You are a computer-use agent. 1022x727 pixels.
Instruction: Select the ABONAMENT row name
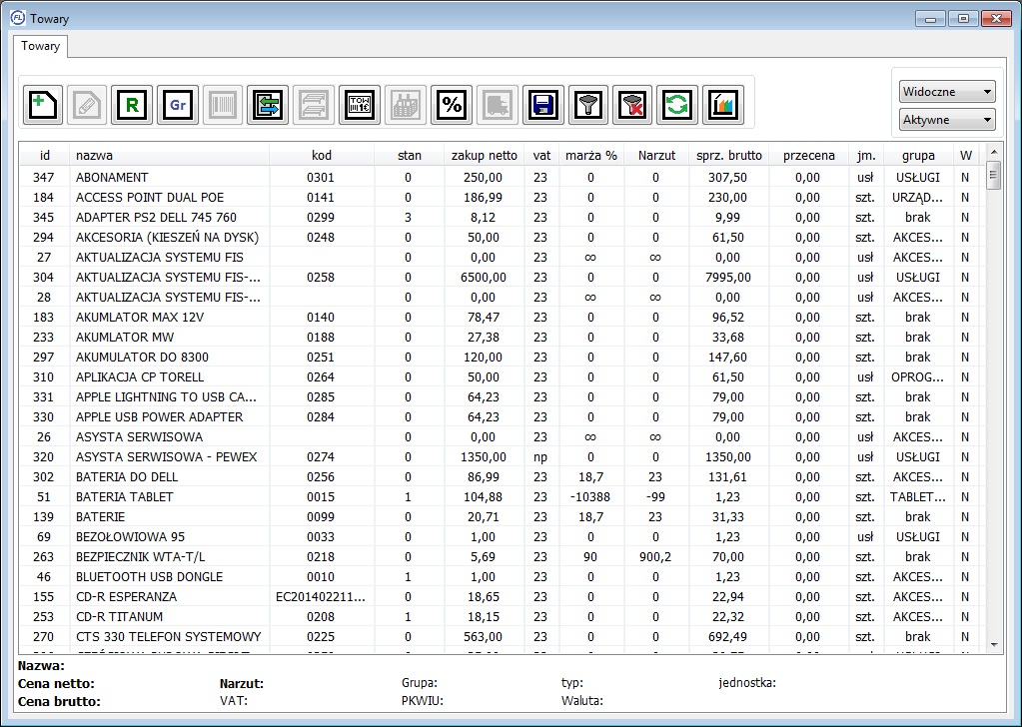112,177
